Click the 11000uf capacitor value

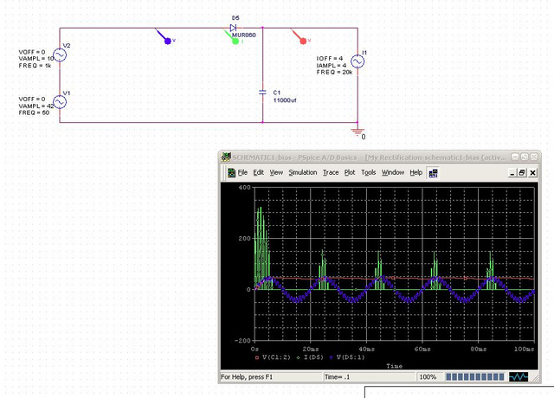(285, 100)
